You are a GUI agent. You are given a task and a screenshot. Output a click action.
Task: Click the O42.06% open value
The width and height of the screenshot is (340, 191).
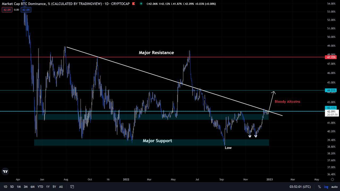pos(152,4)
